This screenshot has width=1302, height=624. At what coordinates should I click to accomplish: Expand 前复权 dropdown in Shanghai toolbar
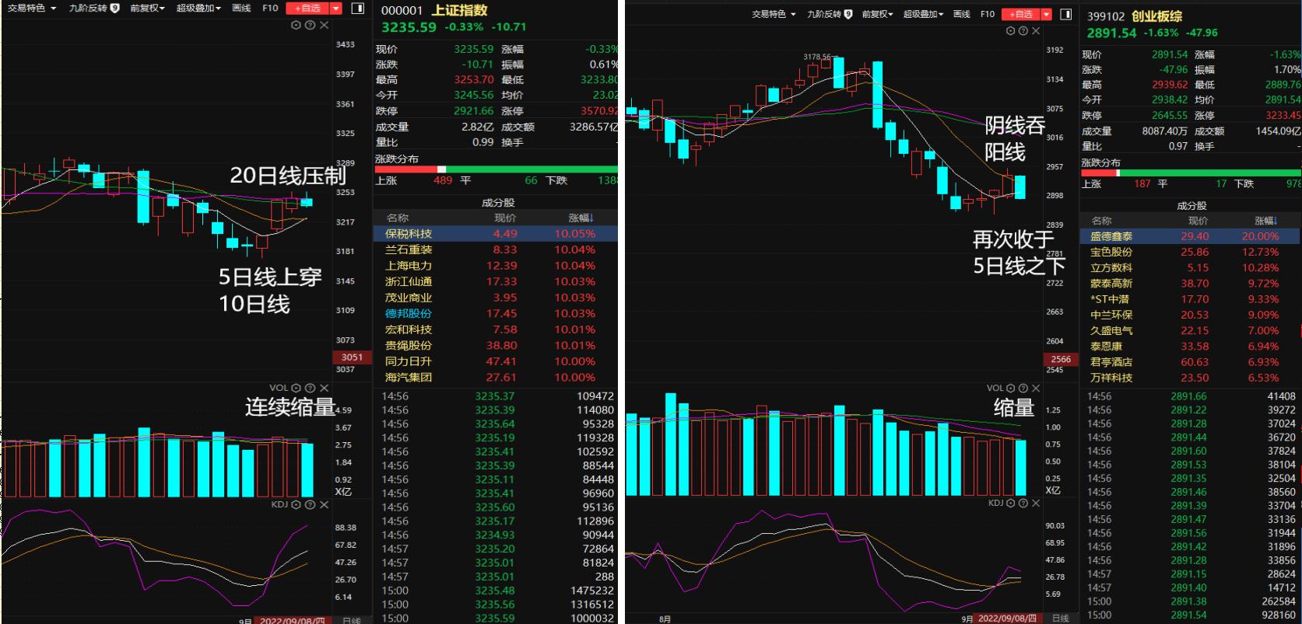pyautogui.click(x=147, y=8)
